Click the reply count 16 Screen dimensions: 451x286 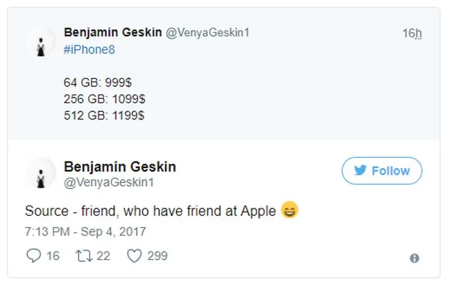point(53,256)
